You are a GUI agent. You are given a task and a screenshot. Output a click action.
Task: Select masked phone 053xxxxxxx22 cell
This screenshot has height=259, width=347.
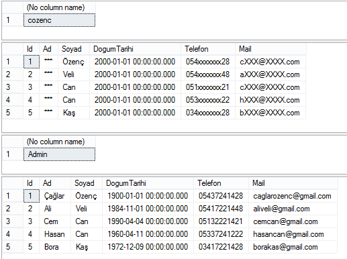pyautogui.click(x=208, y=100)
